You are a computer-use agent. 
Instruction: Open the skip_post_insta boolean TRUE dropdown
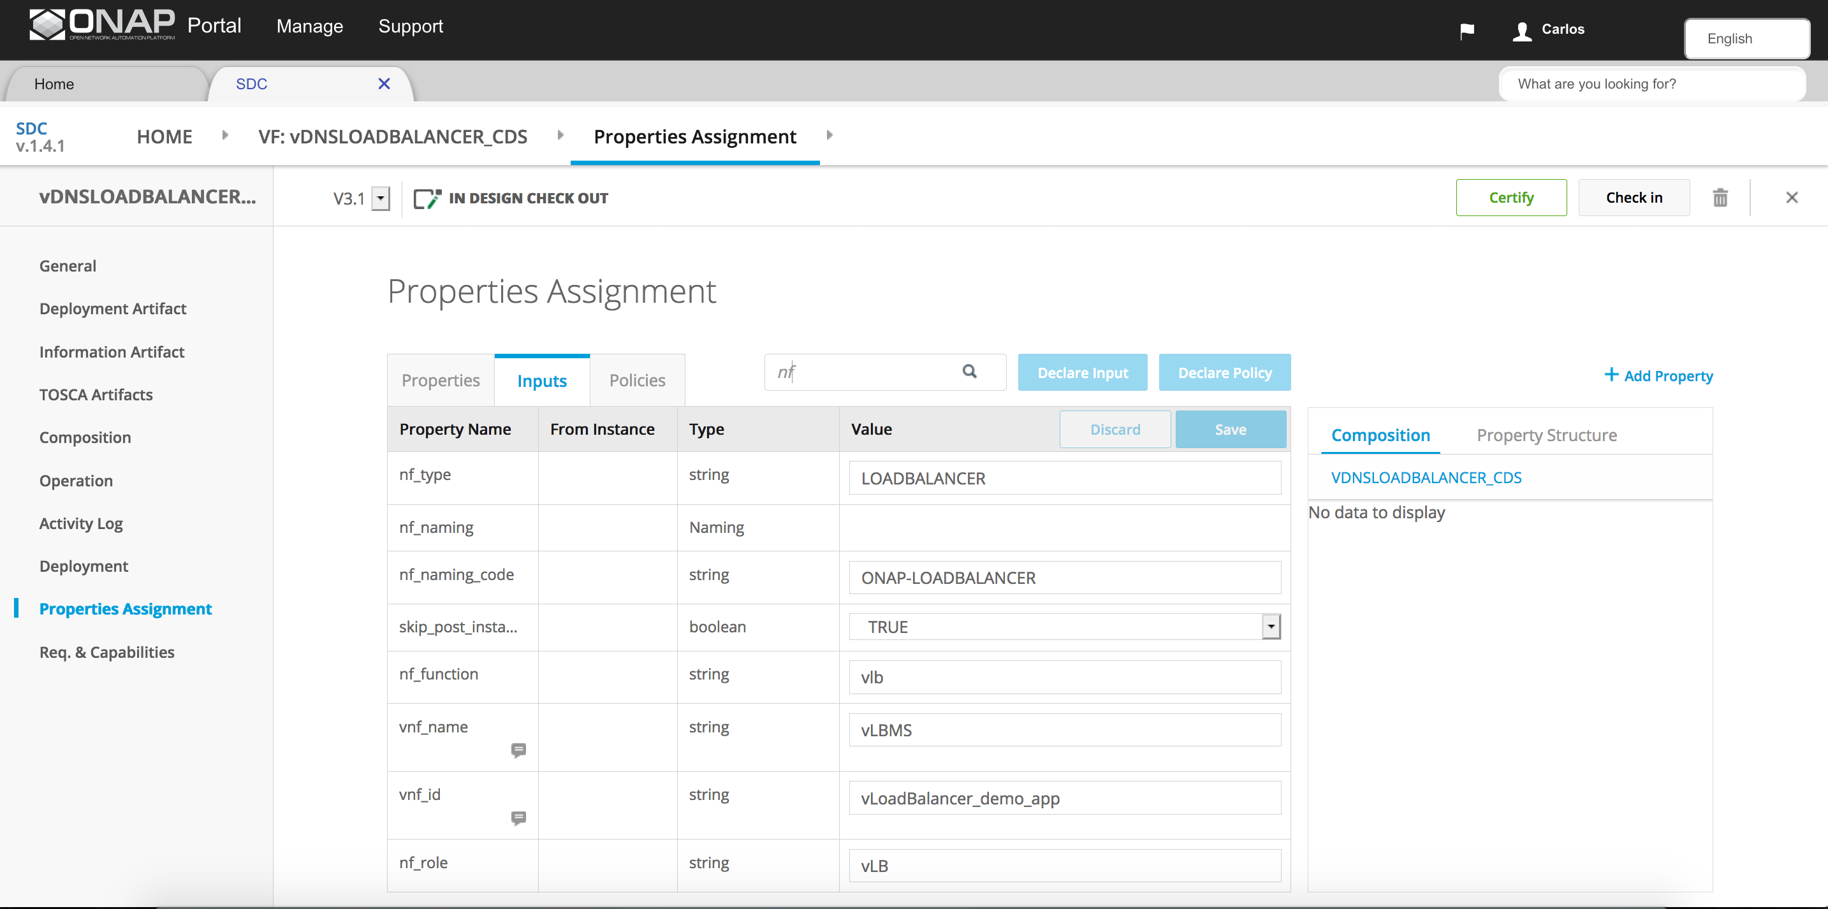pos(1064,627)
